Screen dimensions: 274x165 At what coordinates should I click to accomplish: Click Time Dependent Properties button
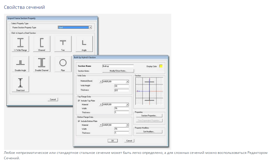149,120
